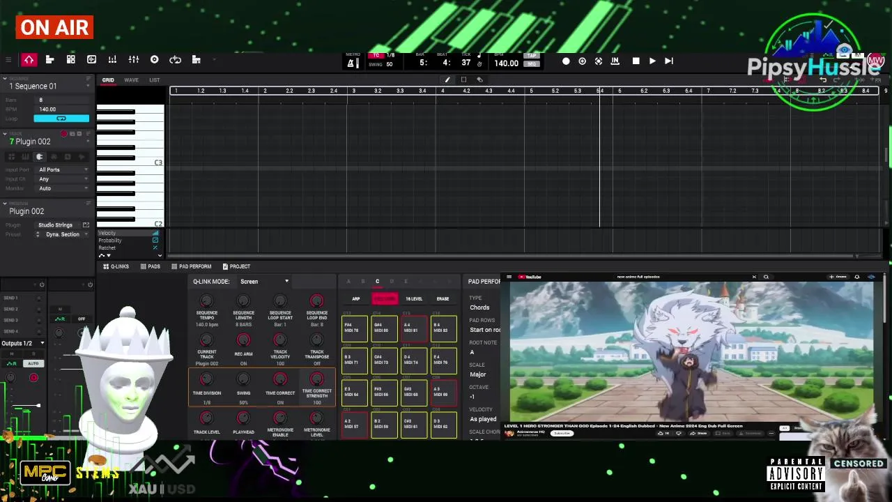
Task: Toggle the Ratchet lane icon
Action: coord(155,248)
